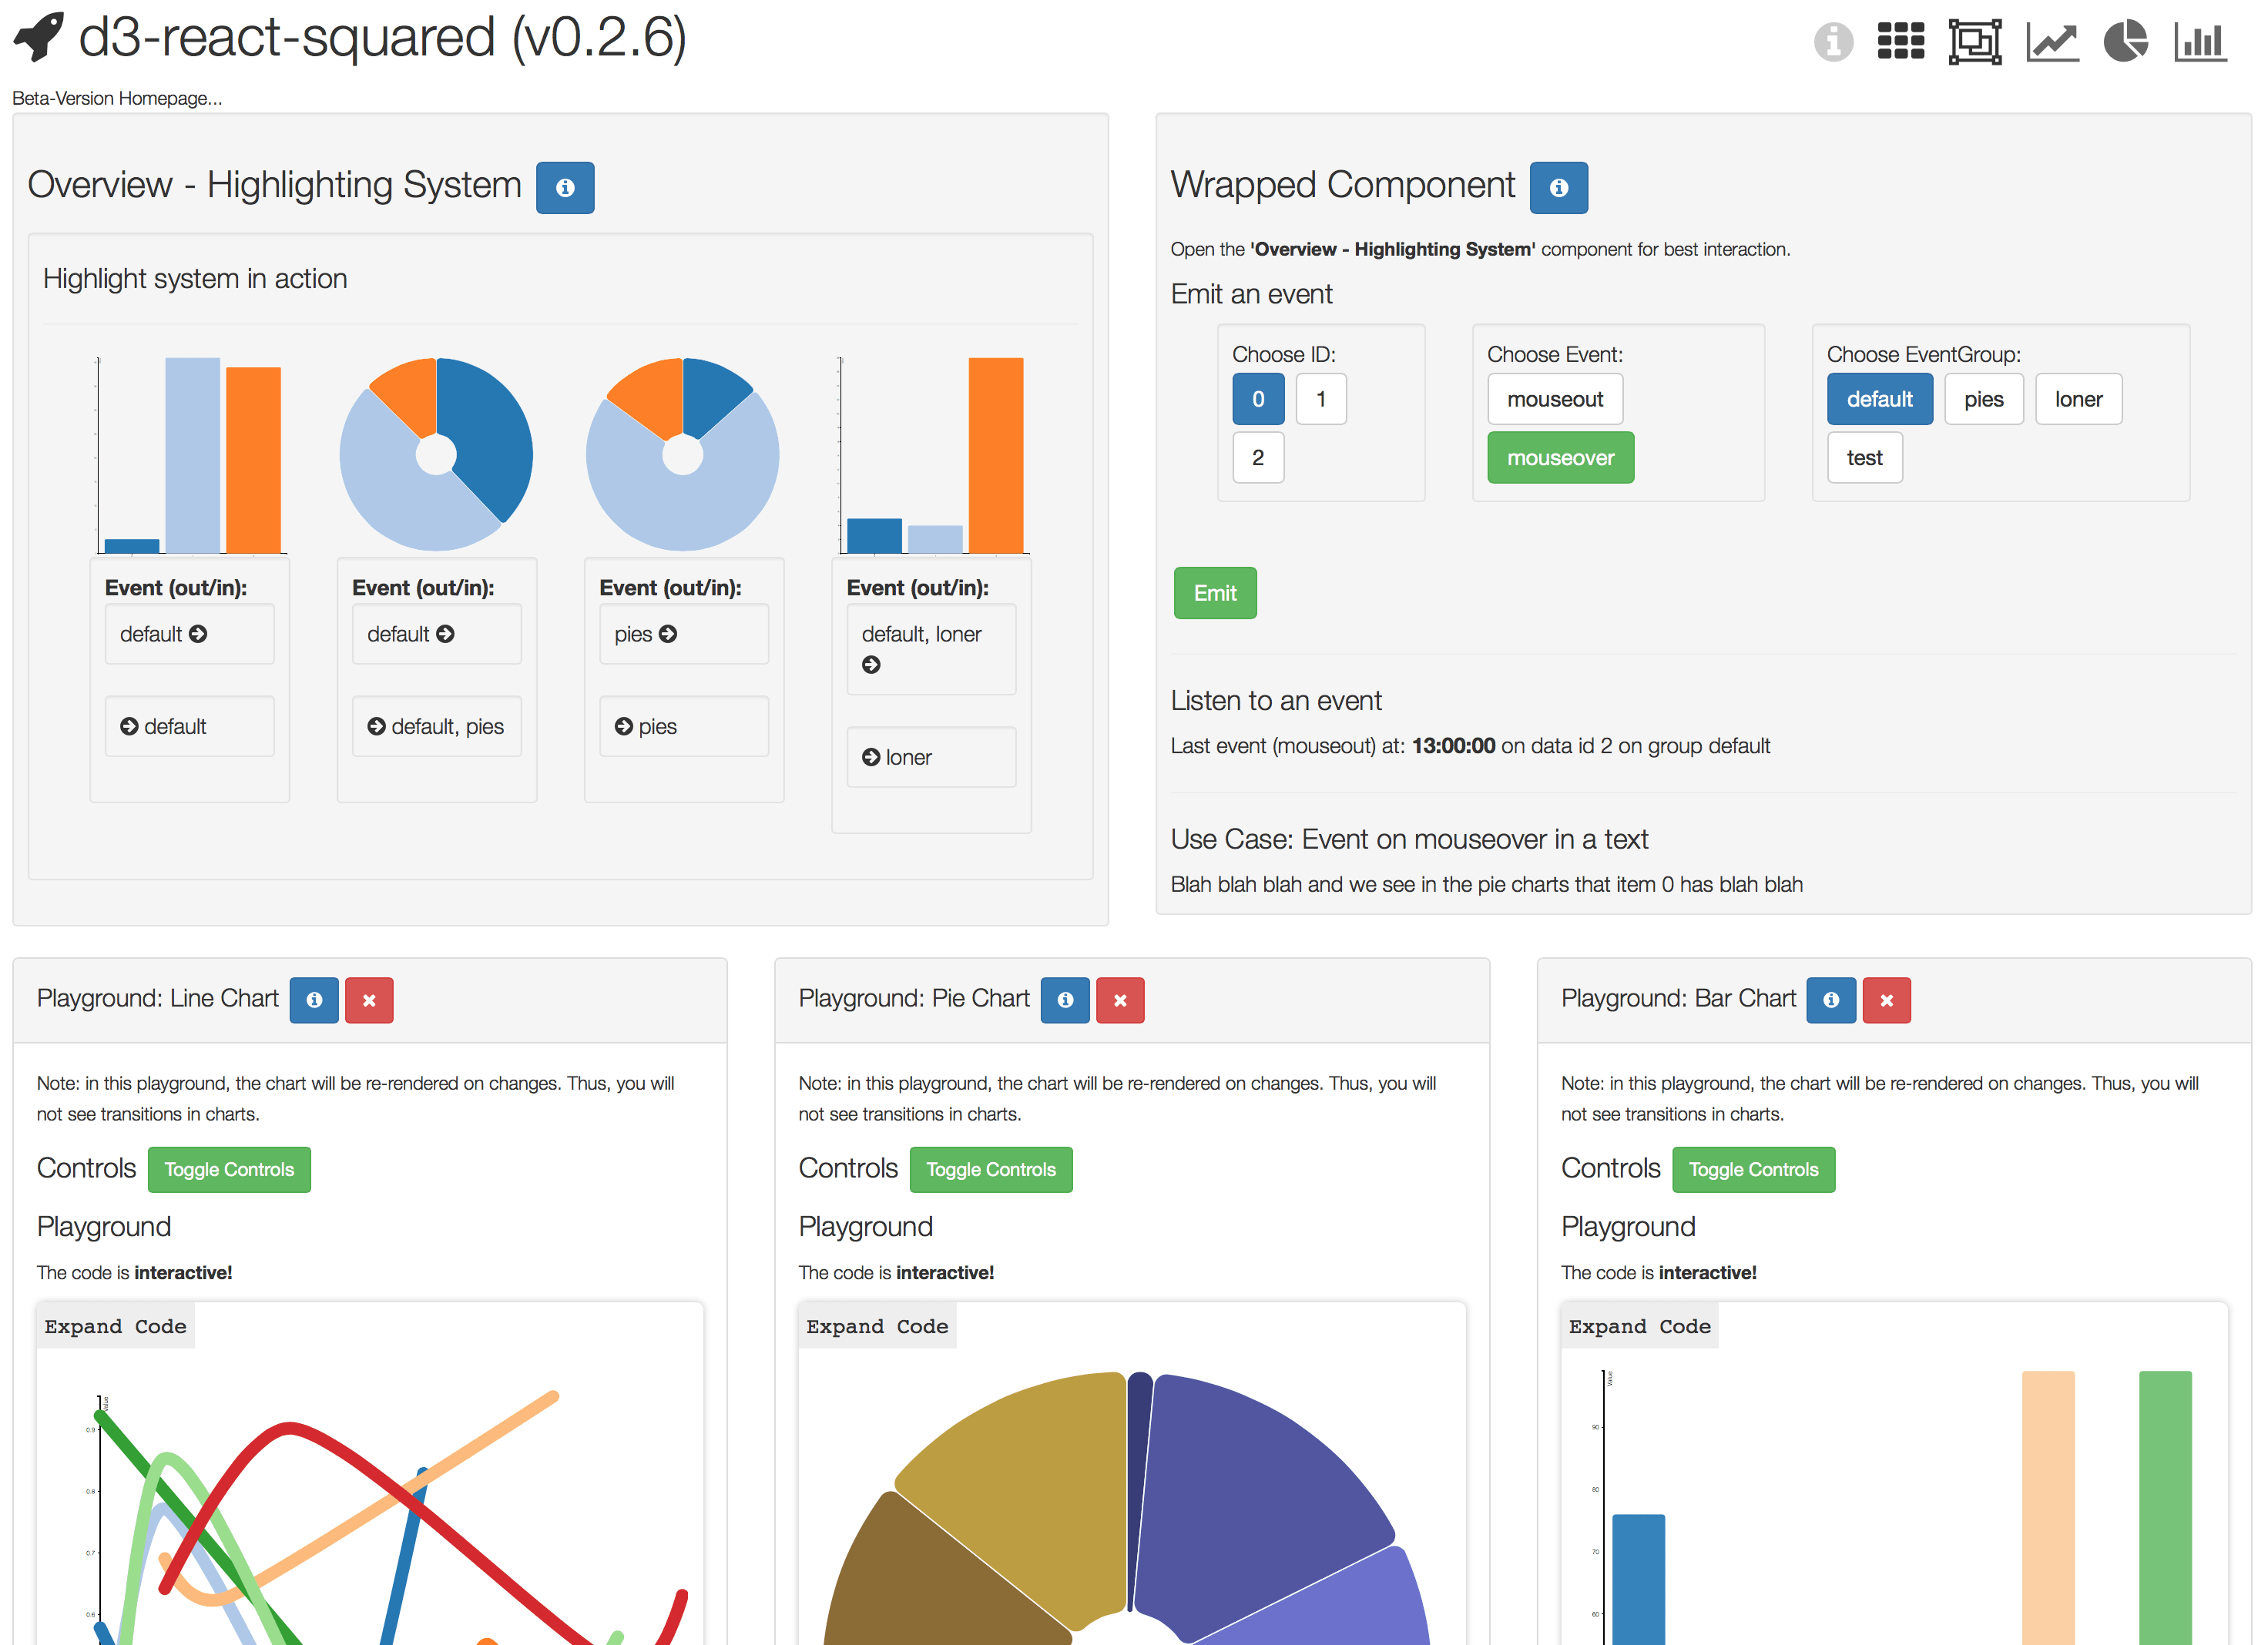Open the grid overview icon in header
The height and width of the screenshot is (1645, 2268).
coord(1900,42)
